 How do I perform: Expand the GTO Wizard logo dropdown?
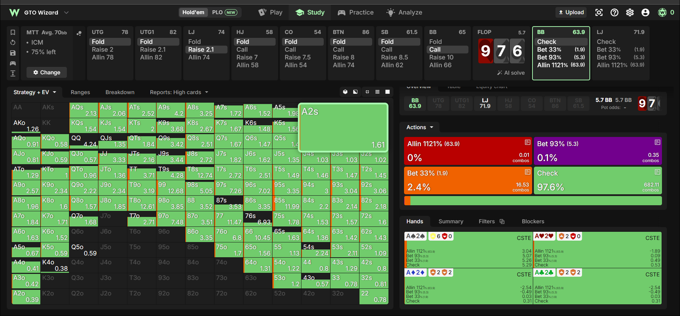66,12
